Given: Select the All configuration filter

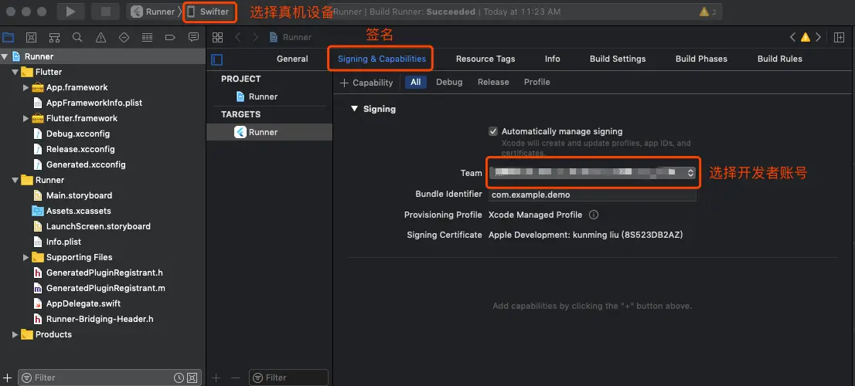Looking at the screenshot, I should coord(415,82).
